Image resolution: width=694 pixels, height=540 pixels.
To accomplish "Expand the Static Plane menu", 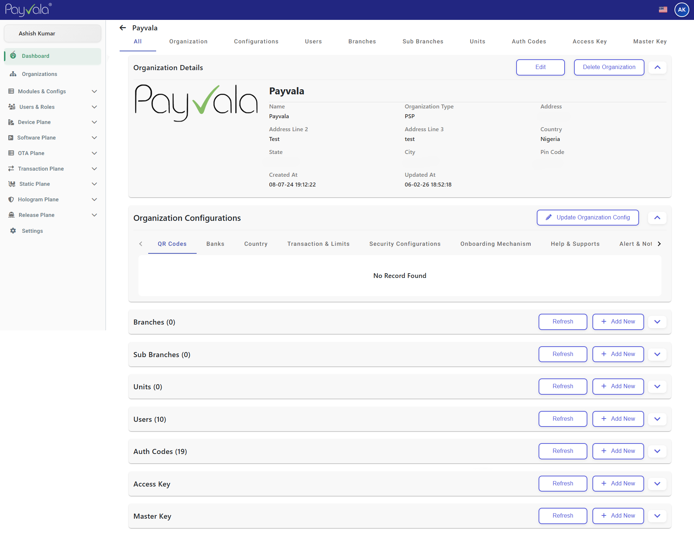I will click(x=94, y=184).
